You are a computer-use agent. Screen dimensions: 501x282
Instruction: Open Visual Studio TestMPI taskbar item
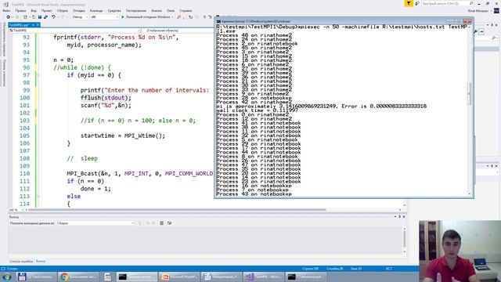264,277
